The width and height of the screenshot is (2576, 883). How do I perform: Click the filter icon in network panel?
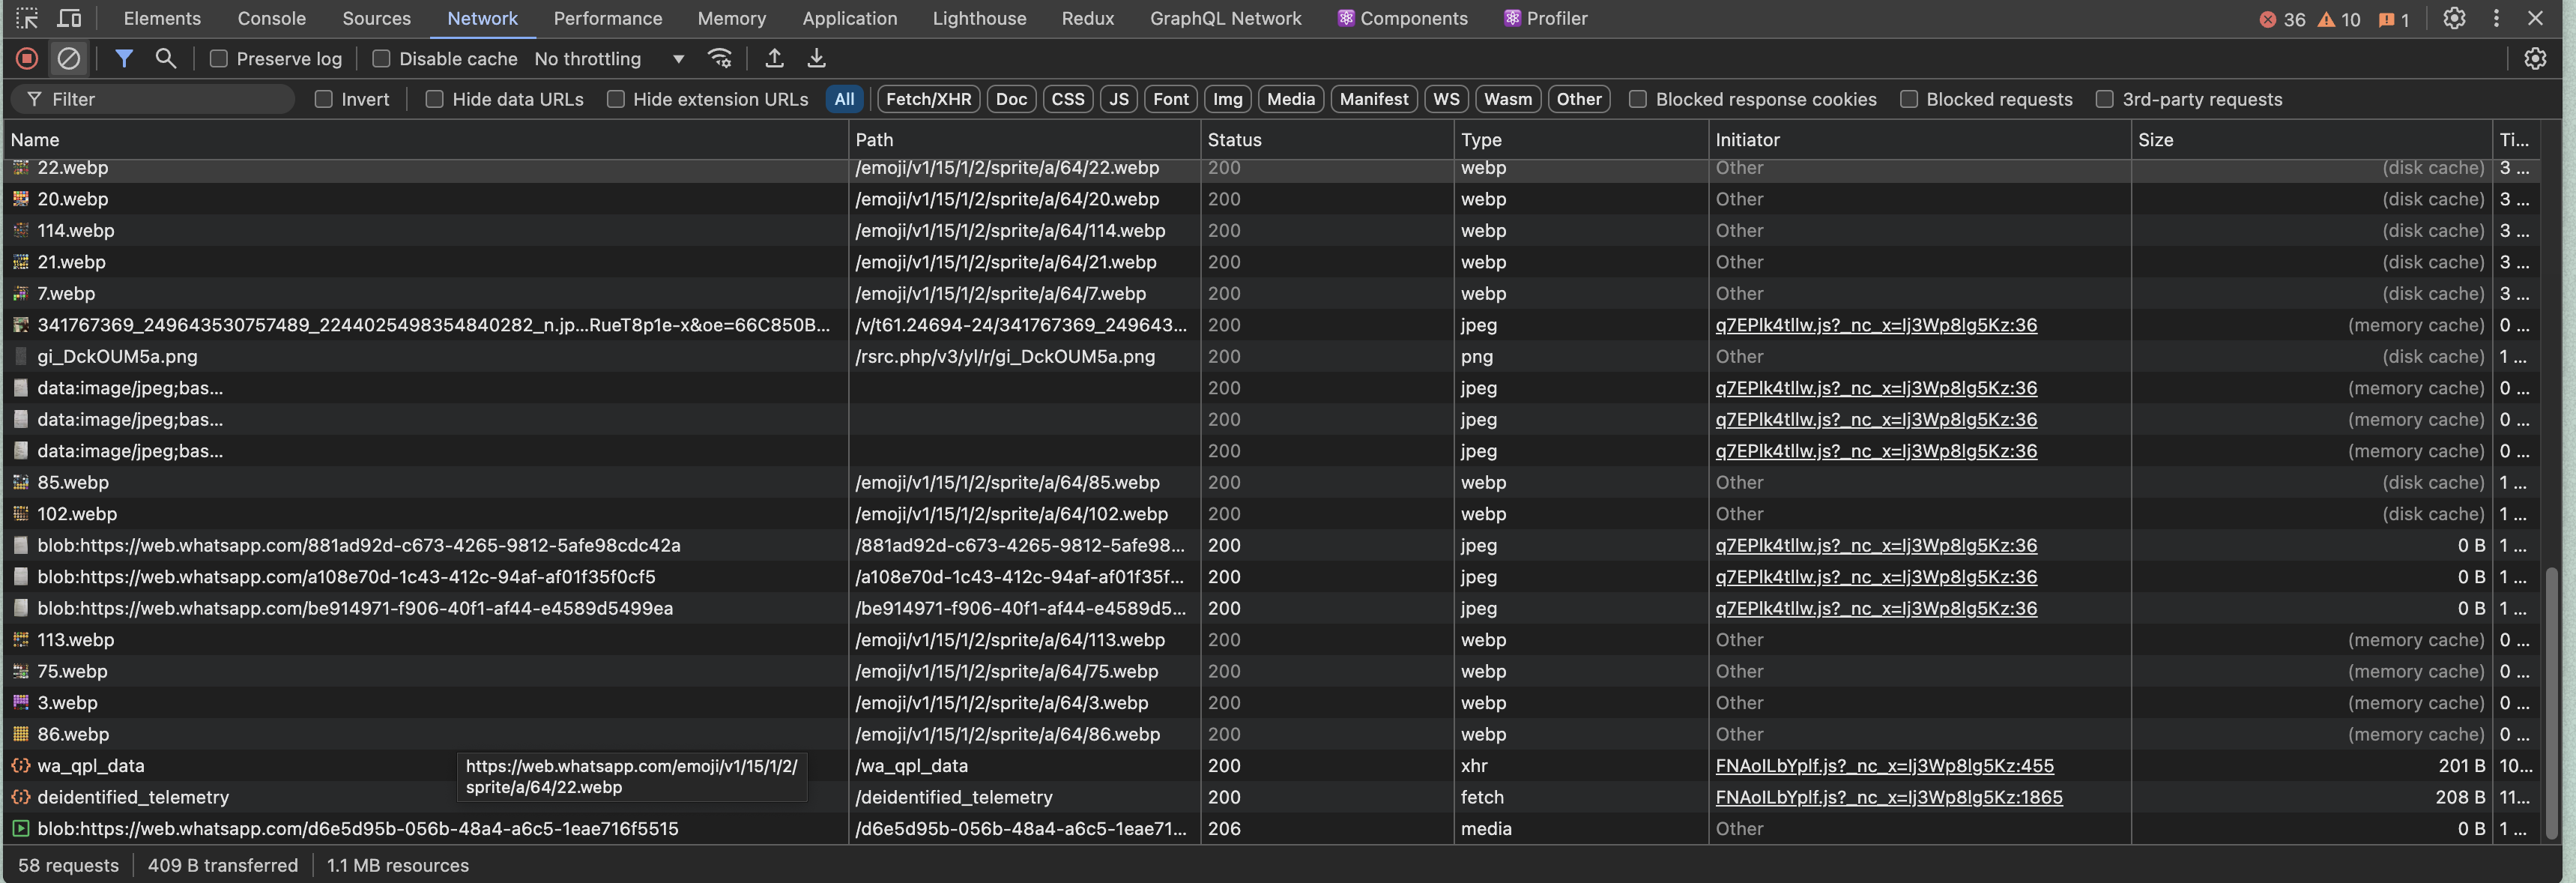[x=120, y=58]
